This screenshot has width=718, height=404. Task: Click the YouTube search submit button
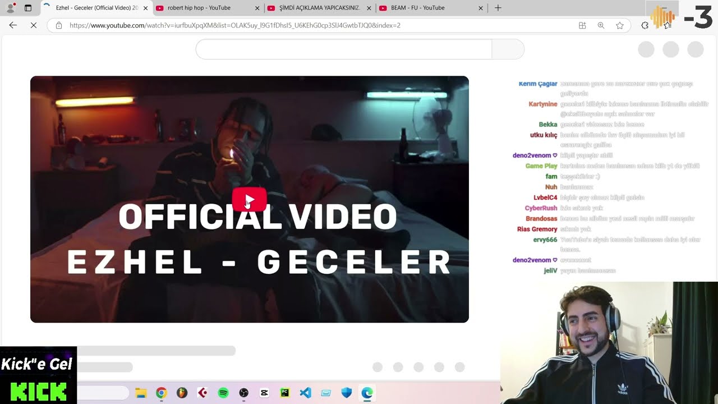(508, 49)
